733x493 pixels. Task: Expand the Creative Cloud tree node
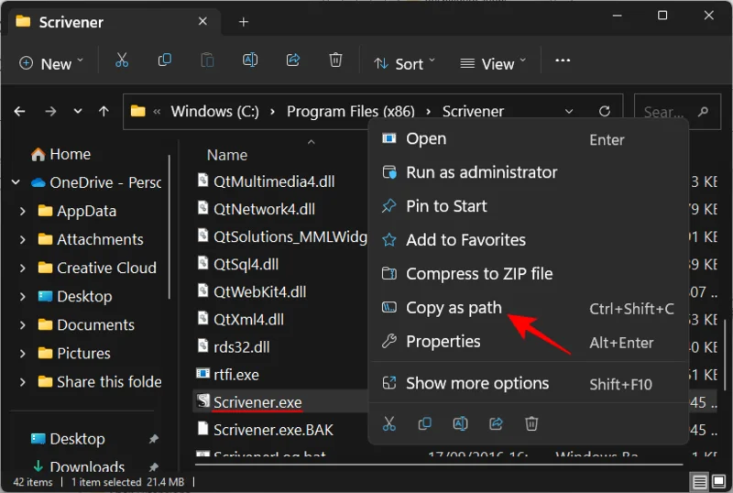pos(22,268)
